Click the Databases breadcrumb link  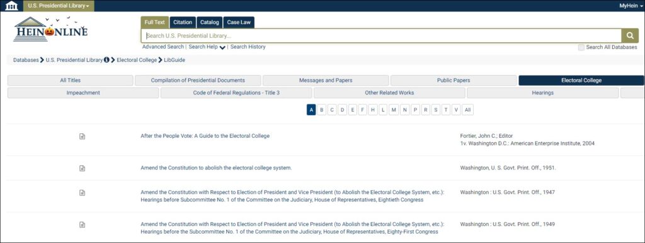click(26, 60)
